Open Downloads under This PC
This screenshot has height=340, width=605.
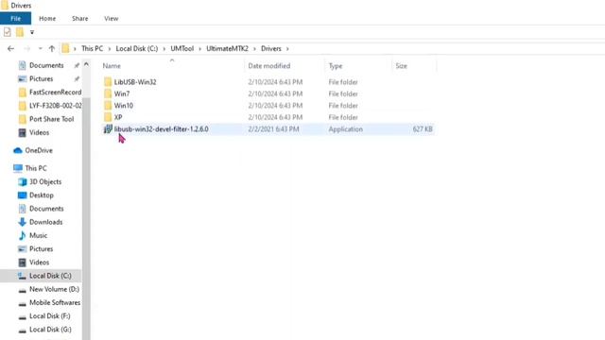[45, 223]
